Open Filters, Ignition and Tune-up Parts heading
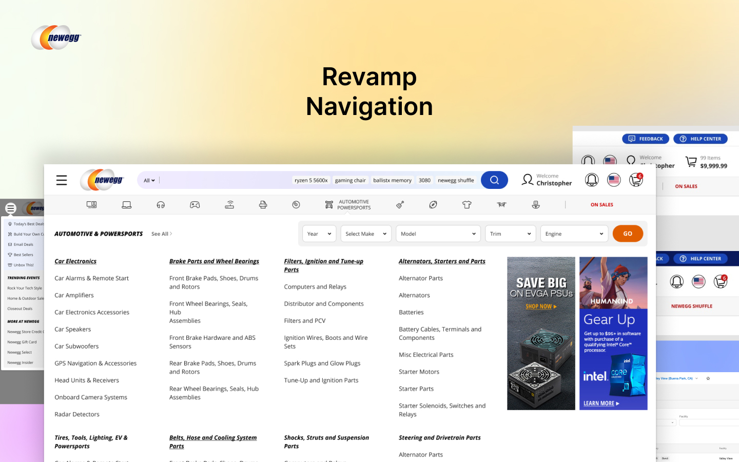This screenshot has width=739, height=462. [324, 265]
